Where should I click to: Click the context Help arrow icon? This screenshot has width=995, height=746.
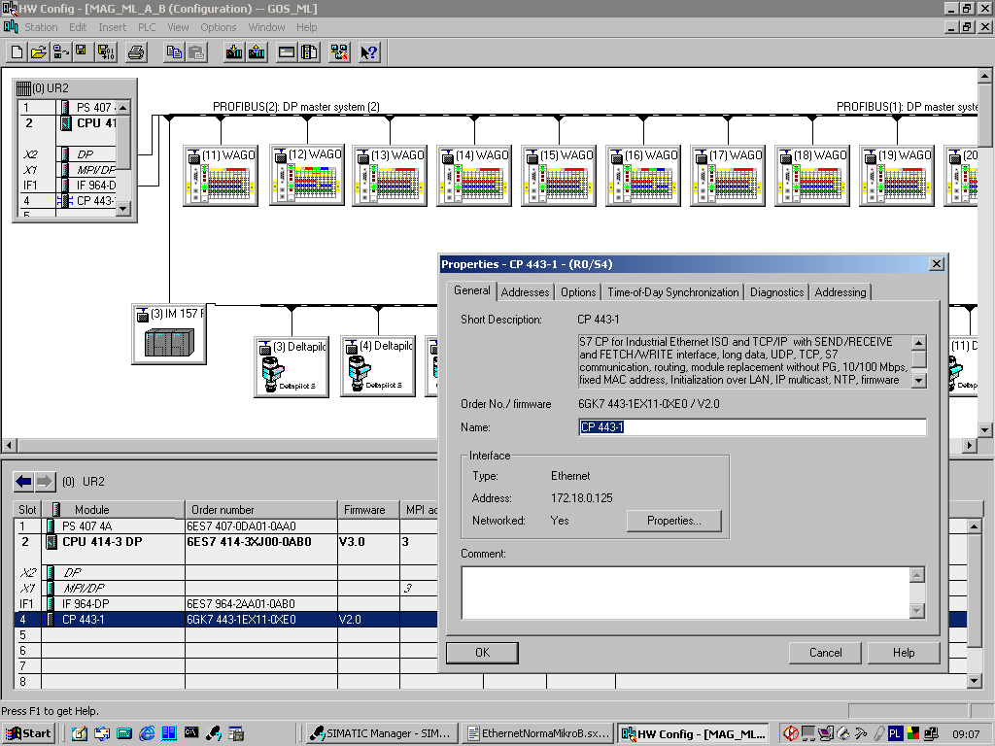[369, 52]
